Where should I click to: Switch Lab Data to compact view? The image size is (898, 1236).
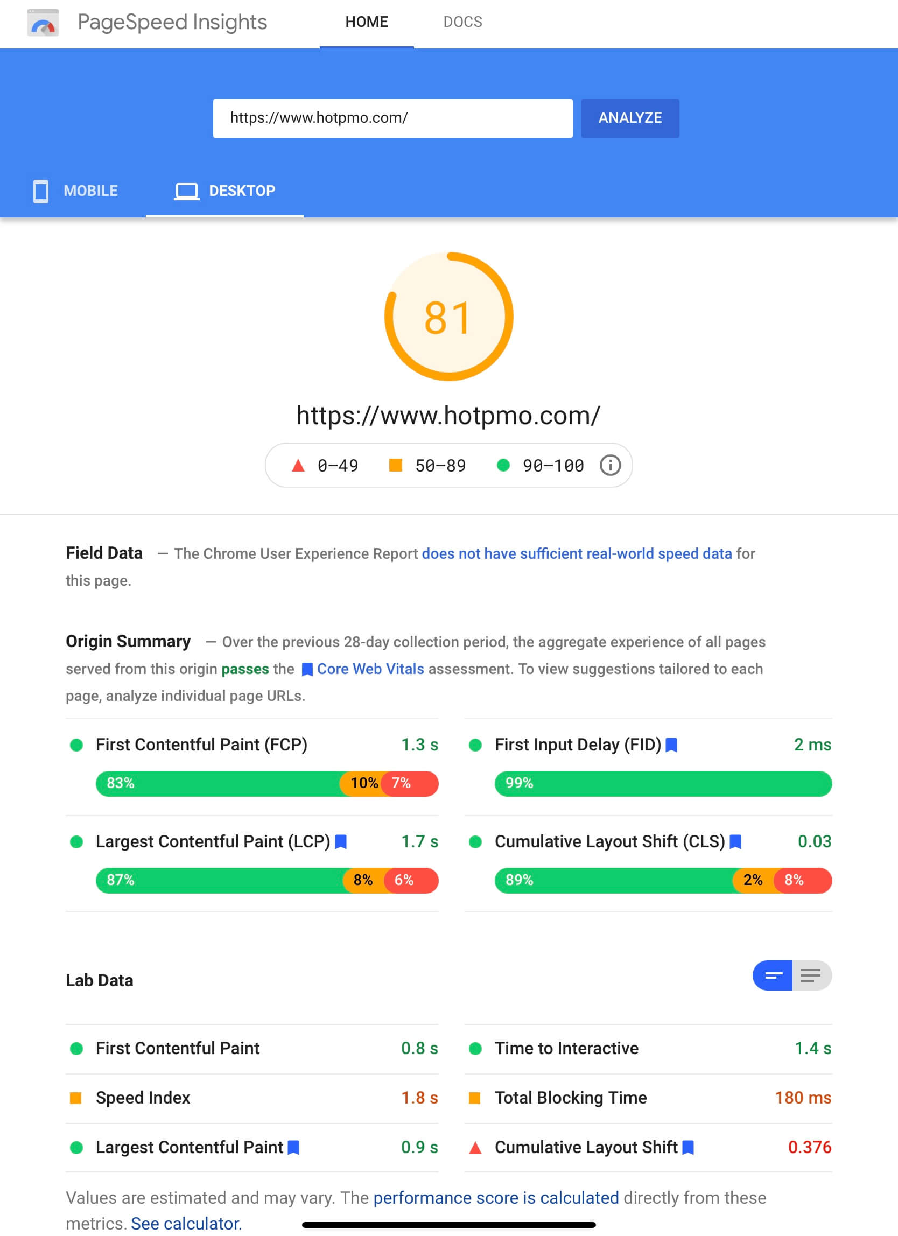click(x=773, y=975)
